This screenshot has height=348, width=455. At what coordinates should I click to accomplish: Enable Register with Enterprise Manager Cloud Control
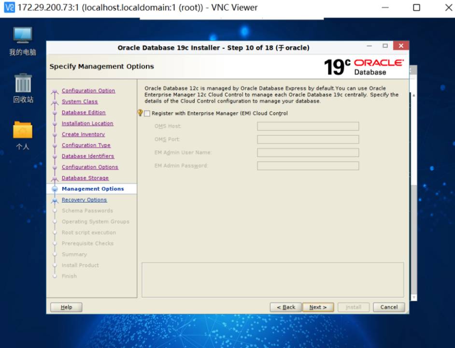pos(147,114)
